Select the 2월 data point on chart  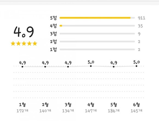tap(45, 67)
